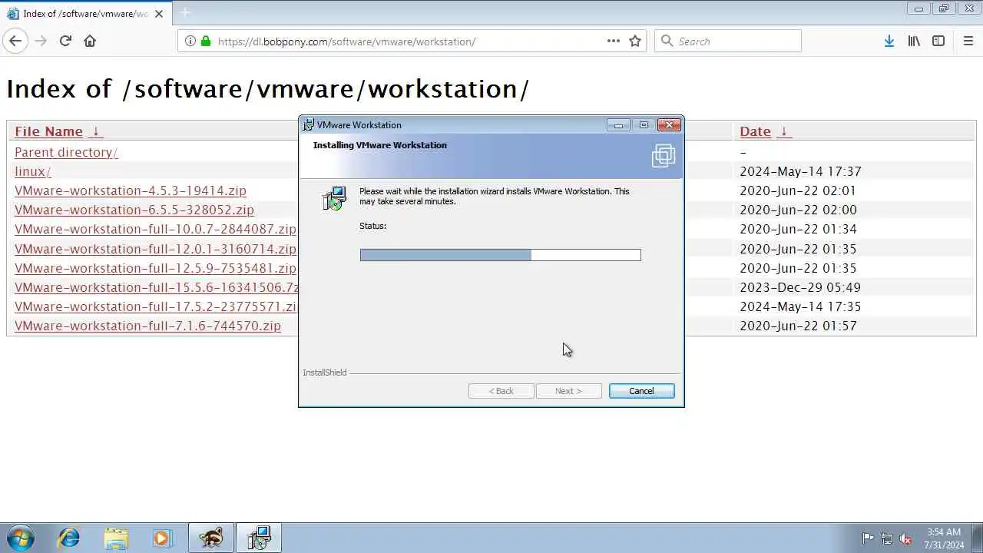
Task: Switch to the installer taskbar icon
Action: (x=259, y=538)
